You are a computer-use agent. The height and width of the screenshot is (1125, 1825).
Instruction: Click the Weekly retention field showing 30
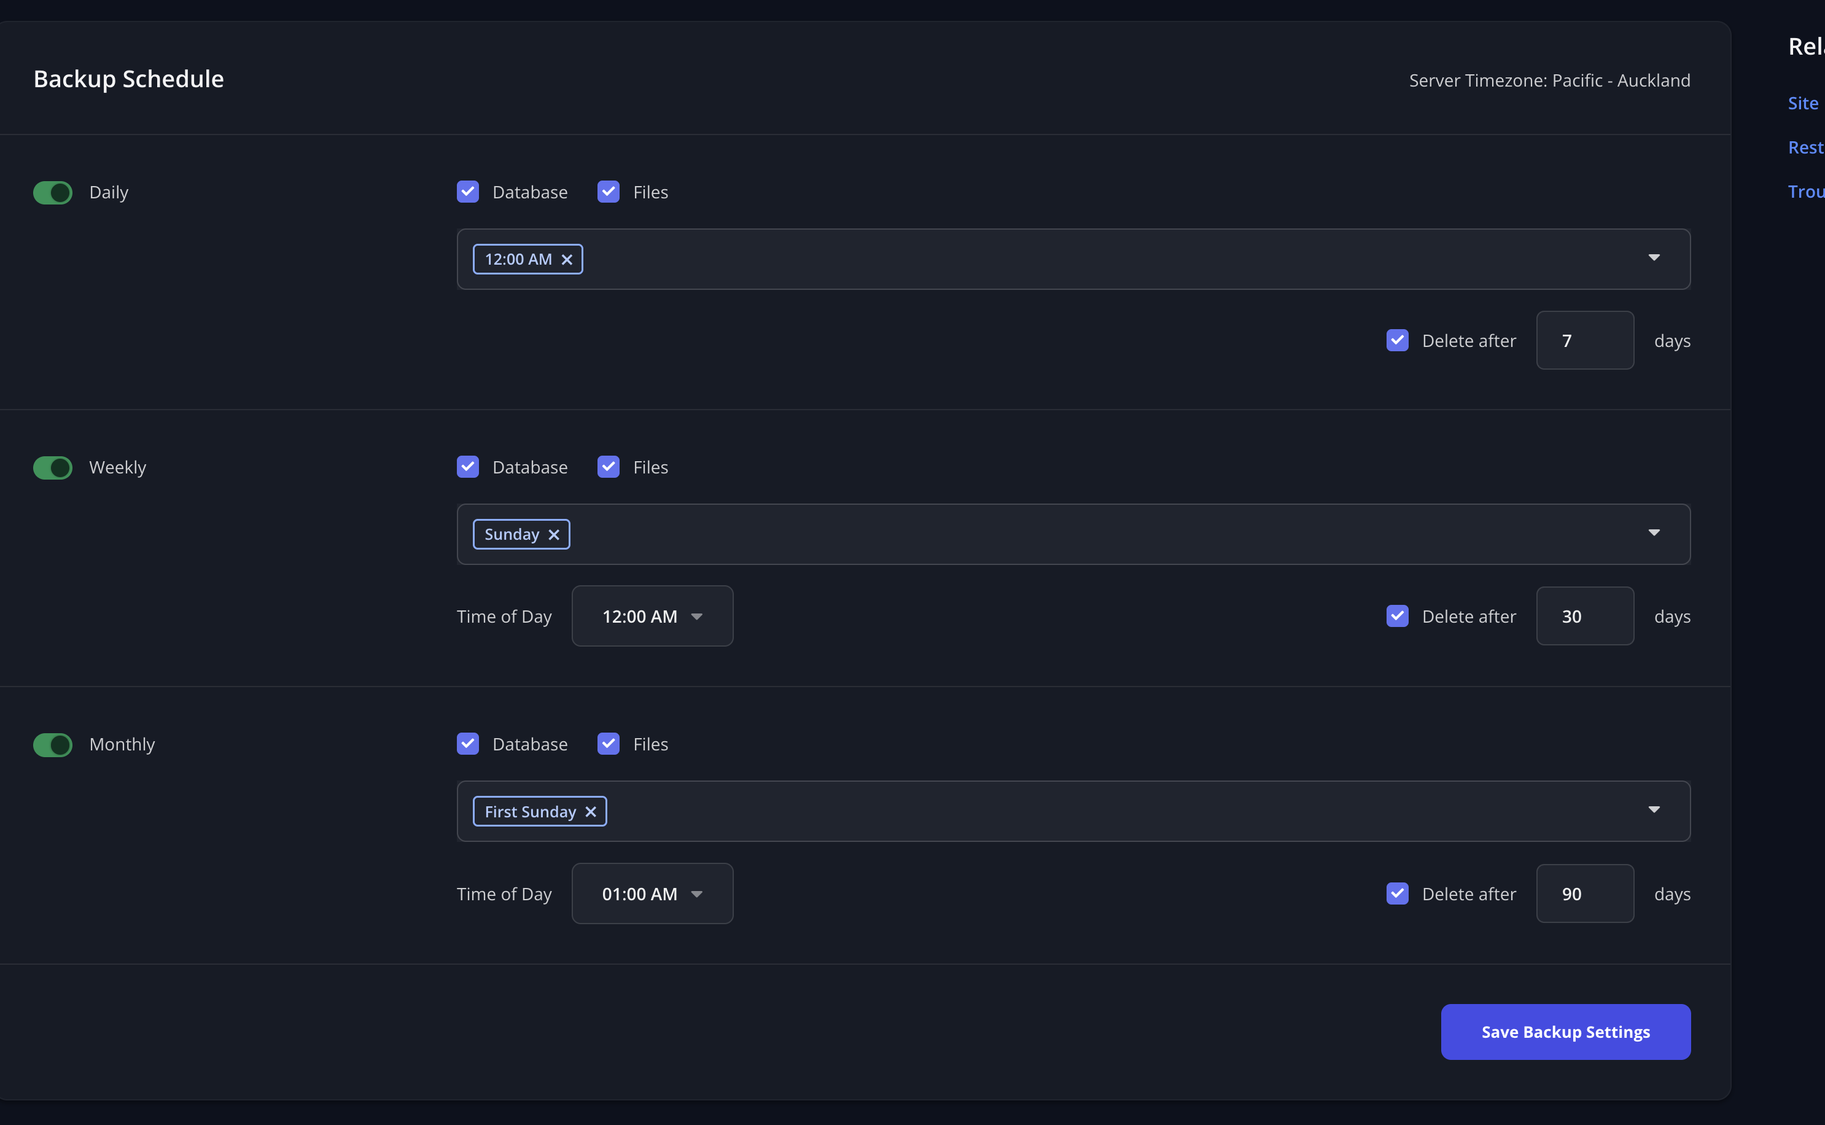[x=1585, y=617]
